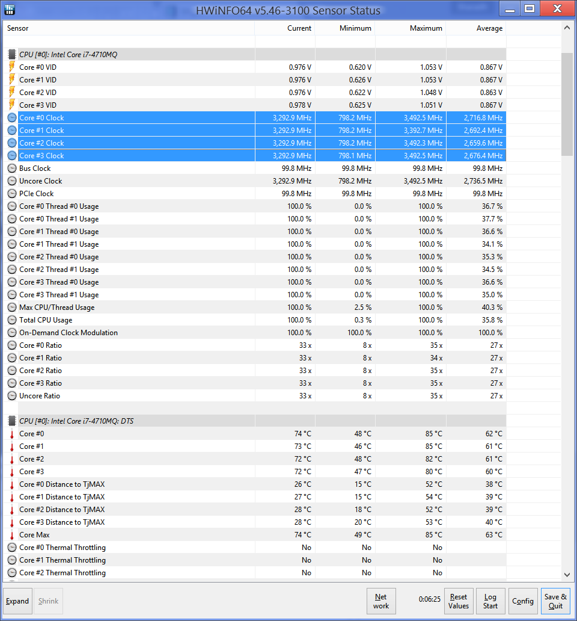Click the icon for Core #2 Thermal Throttling
This screenshot has height=621, width=577.
pyautogui.click(x=12, y=573)
